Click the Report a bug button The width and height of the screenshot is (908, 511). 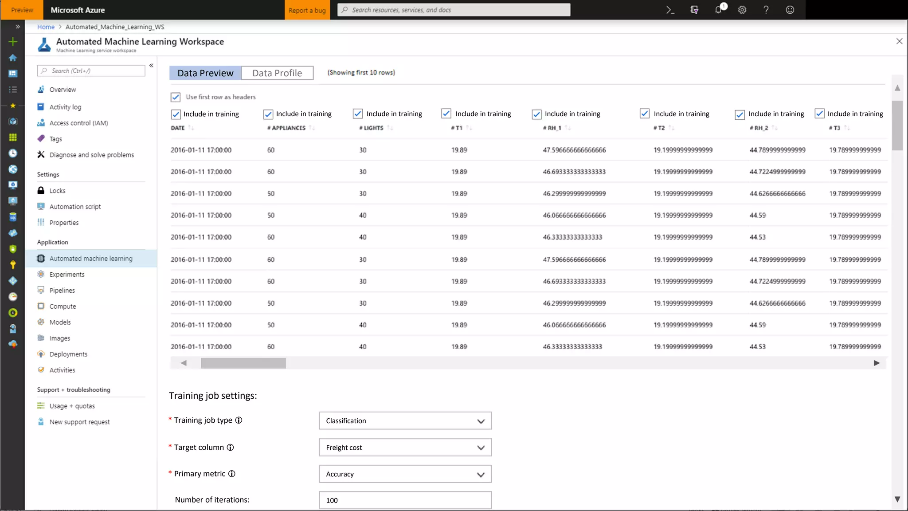(307, 10)
